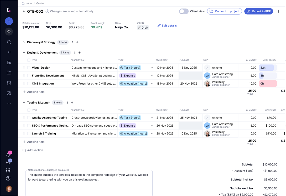Open the apps grid icon in sidebar

click(8, 171)
